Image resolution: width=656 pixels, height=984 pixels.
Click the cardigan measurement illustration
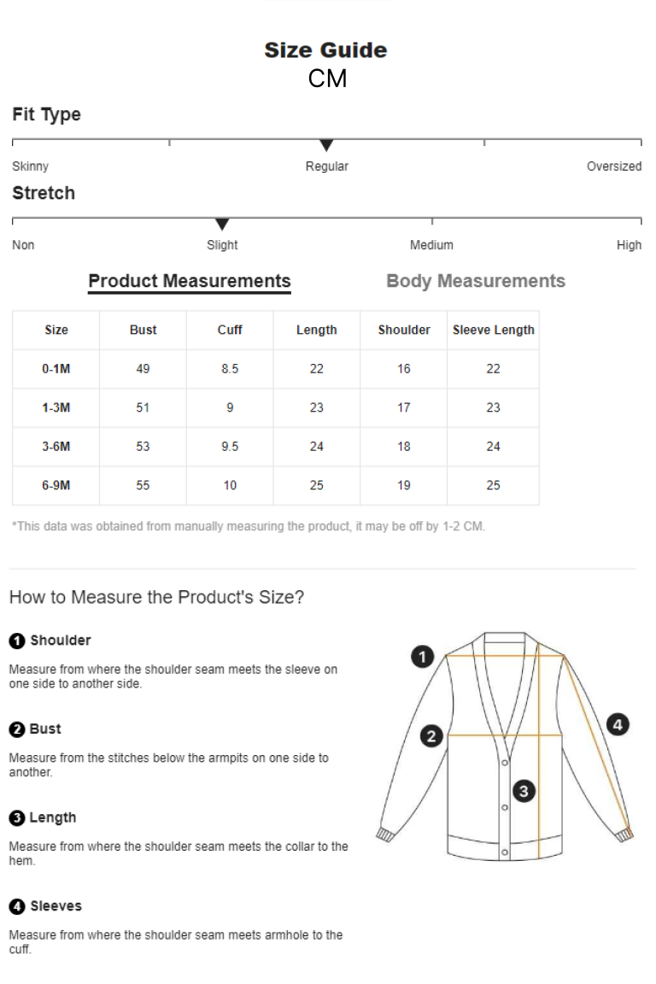point(504,746)
